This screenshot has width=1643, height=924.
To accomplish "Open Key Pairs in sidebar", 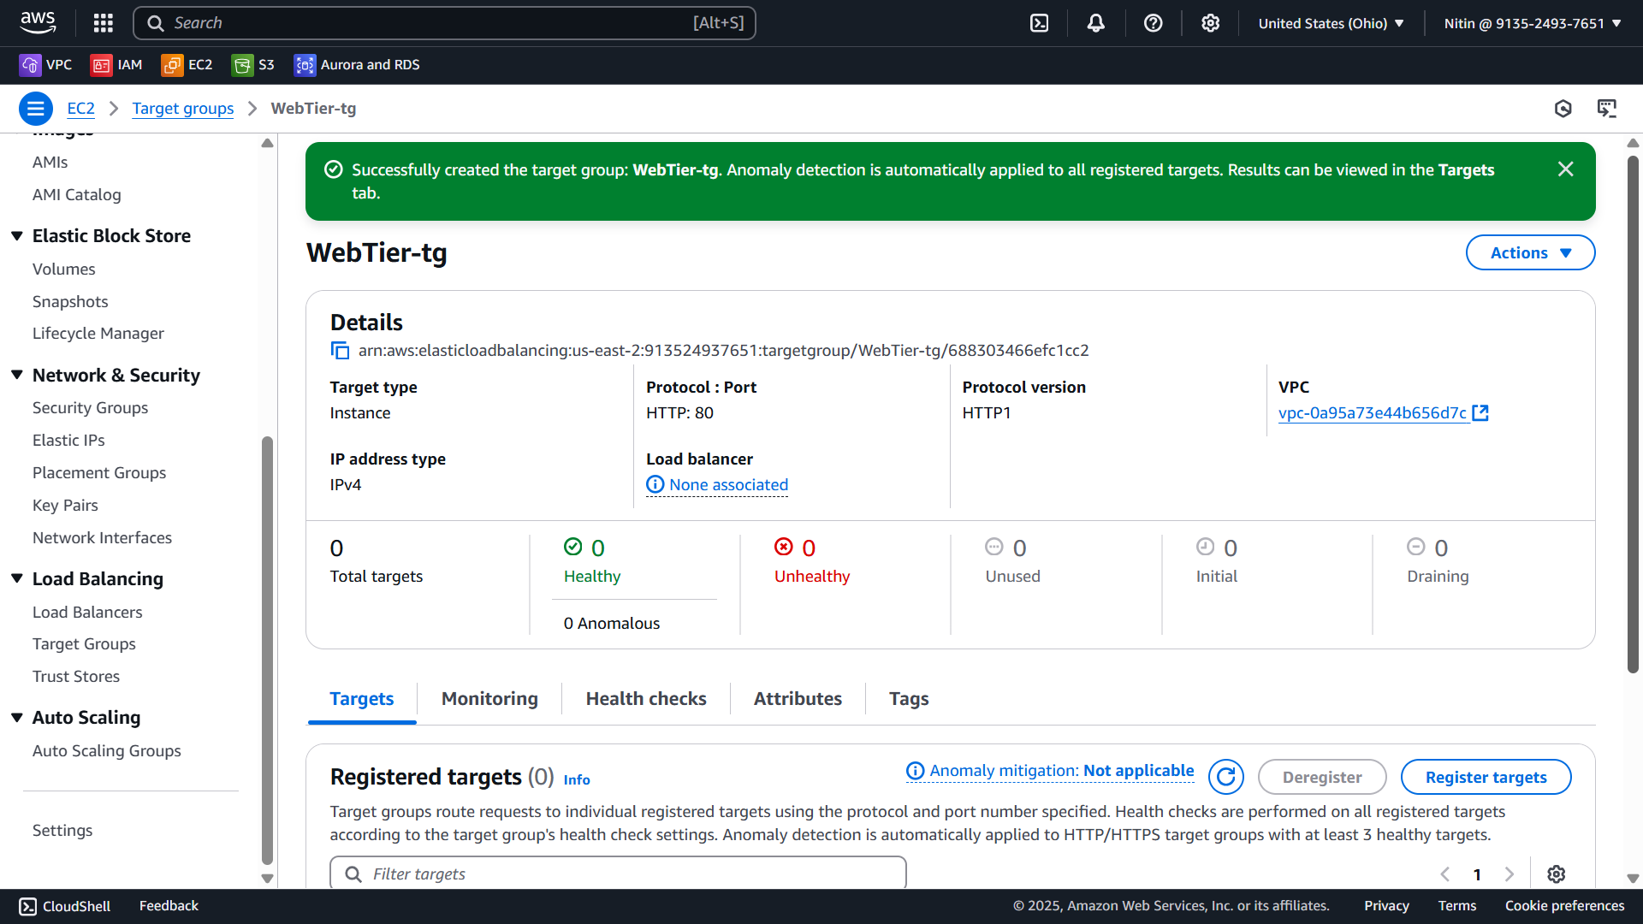I will [x=65, y=506].
